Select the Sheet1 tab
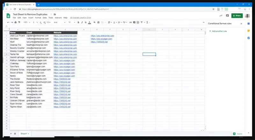 25,134
